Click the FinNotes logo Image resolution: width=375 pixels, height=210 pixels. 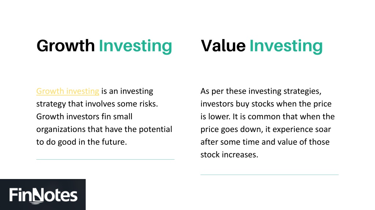43,195
